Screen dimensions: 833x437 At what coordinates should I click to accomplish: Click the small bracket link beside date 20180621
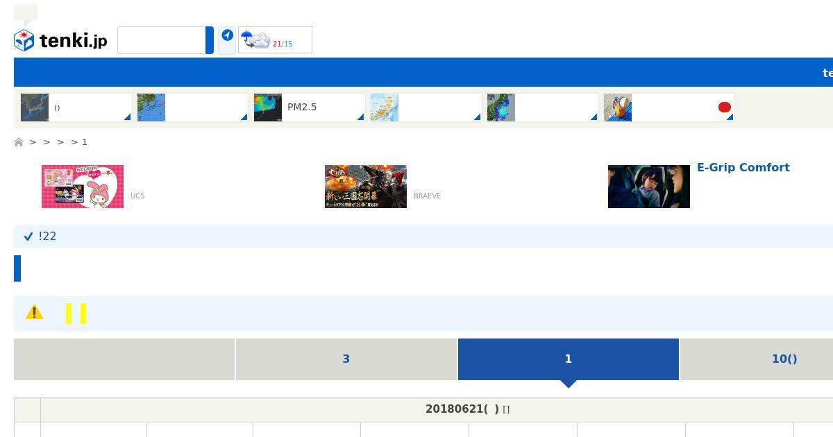coord(506,410)
